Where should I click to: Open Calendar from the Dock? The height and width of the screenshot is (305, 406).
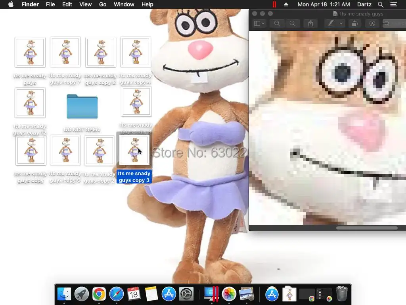click(134, 294)
